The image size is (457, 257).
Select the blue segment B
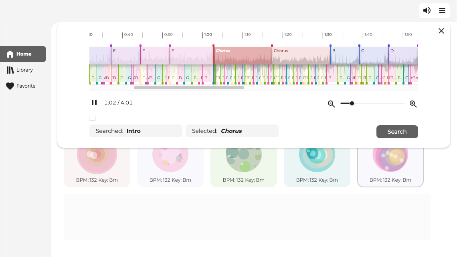(345, 56)
